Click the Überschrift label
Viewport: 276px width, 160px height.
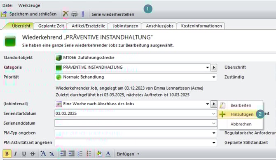235,67
